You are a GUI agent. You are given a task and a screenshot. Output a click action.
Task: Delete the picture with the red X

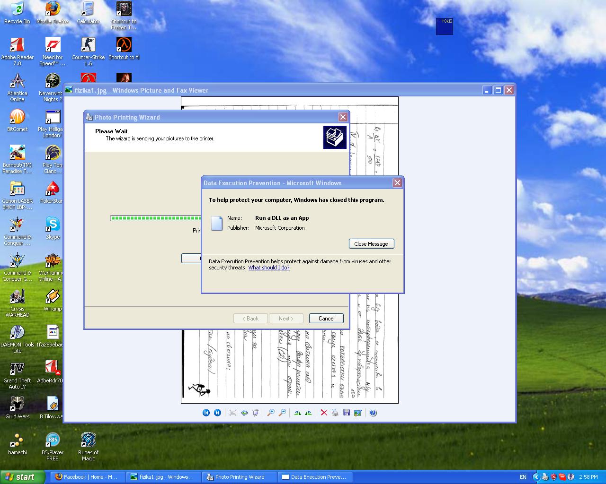click(324, 413)
